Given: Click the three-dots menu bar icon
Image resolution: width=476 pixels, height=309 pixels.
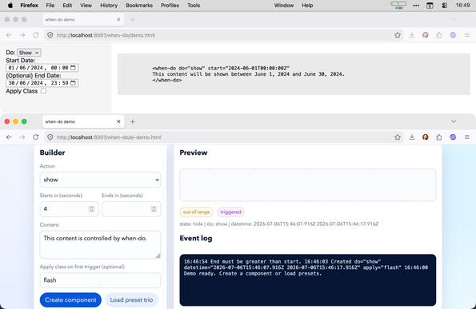Looking at the screenshot, I should [416, 6].
